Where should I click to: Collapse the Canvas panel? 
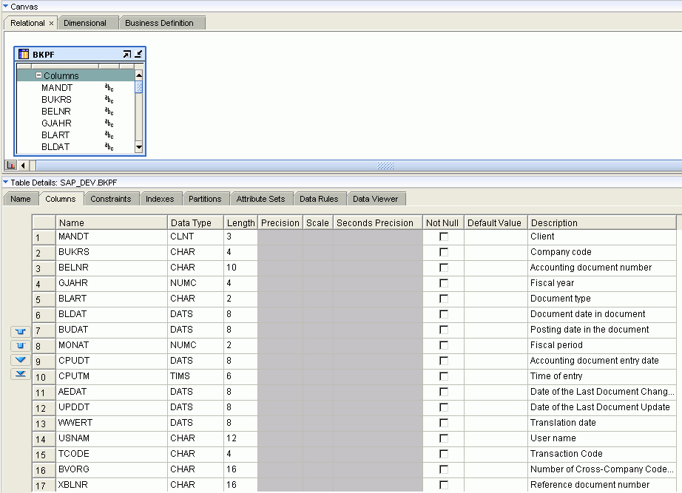click(x=6, y=6)
